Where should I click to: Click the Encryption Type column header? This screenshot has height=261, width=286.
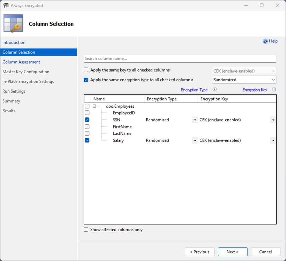tap(171, 99)
